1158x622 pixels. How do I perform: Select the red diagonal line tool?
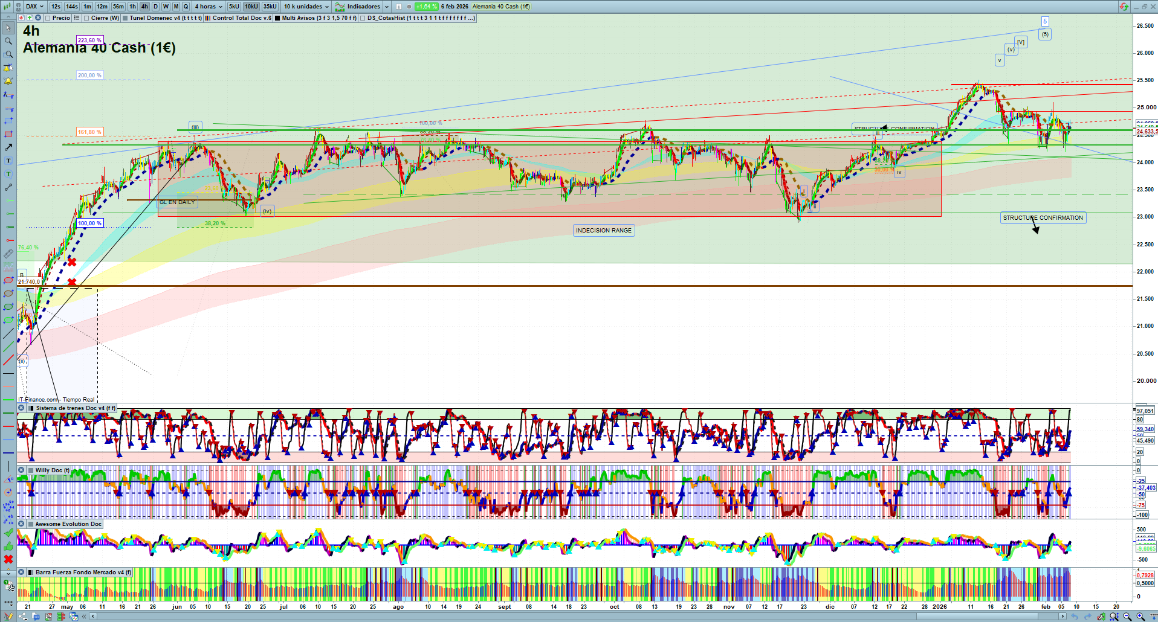coord(8,360)
